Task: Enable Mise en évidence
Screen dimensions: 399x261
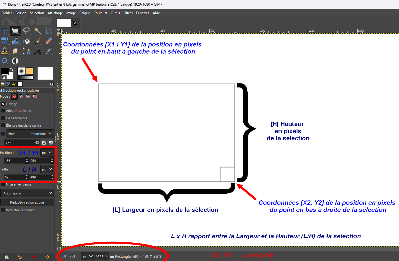Action: 3,184
